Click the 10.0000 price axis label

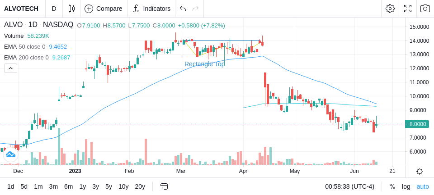pyautogui.click(x=420, y=96)
